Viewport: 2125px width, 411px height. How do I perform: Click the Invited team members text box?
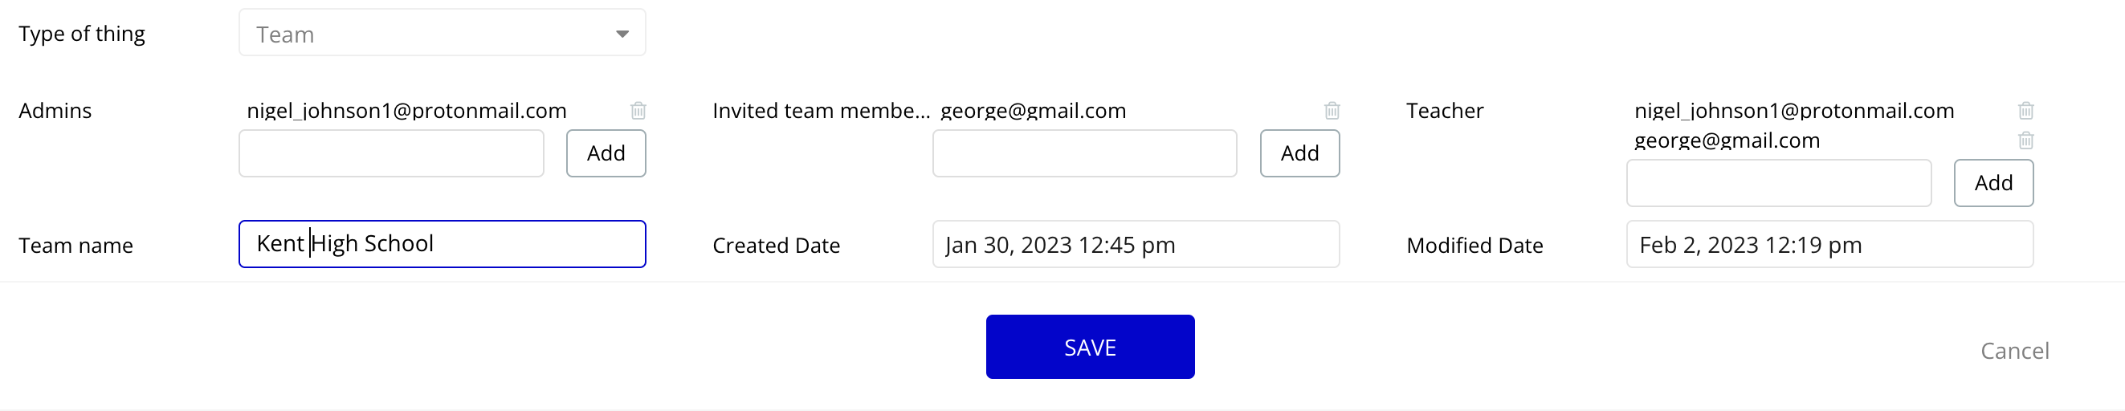click(x=1084, y=153)
